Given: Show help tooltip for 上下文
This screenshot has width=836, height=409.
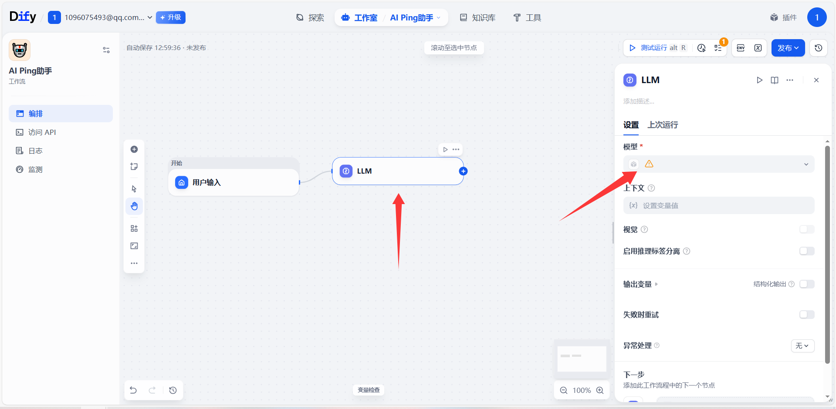Looking at the screenshot, I should point(651,188).
